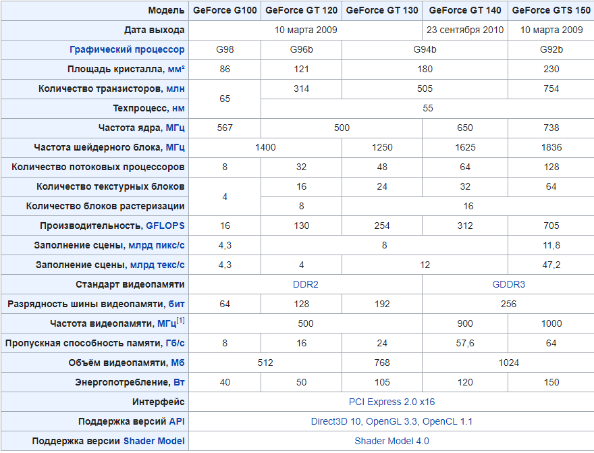Select the GeForce G100 column header

click(x=225, y=11)
